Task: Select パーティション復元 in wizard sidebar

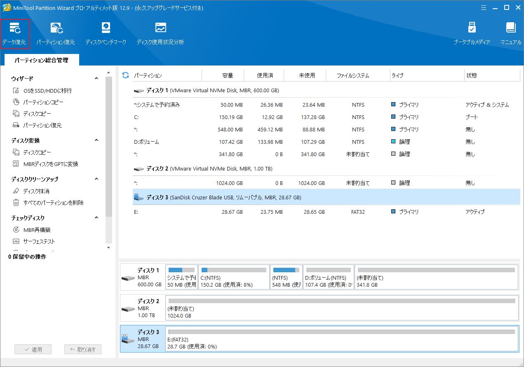Action: click(37, 125)
